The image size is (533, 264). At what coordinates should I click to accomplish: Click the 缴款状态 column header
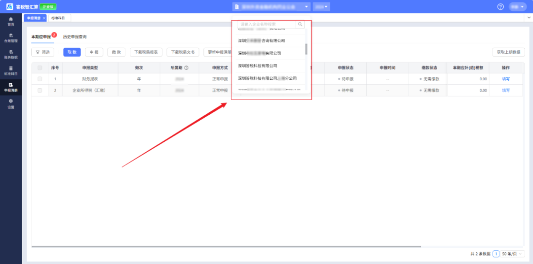(x=430, y=68)
